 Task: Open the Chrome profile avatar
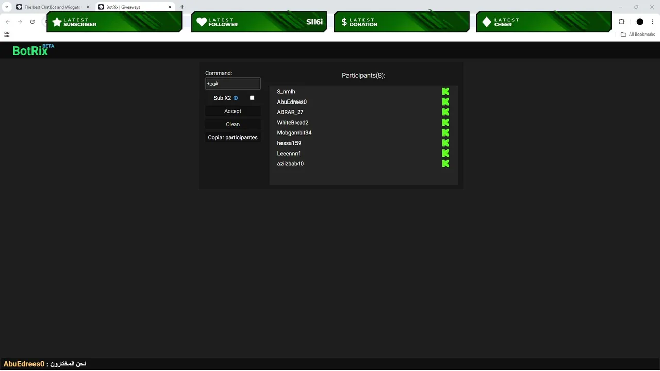640,22
